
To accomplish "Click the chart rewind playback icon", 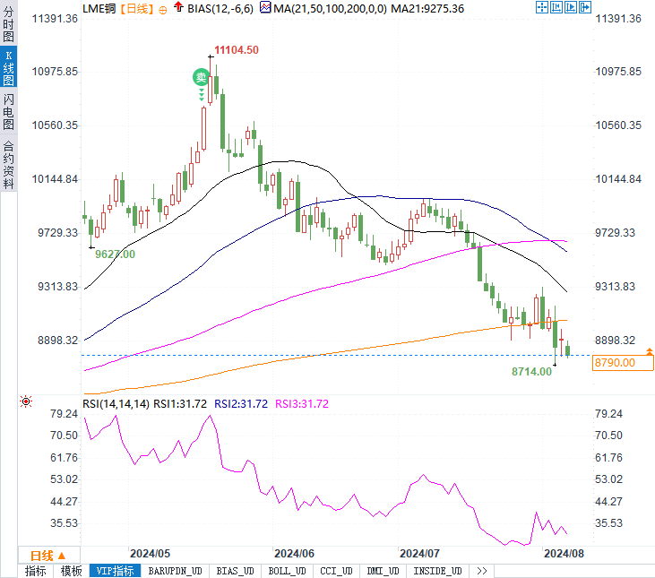I will [556, 7].
